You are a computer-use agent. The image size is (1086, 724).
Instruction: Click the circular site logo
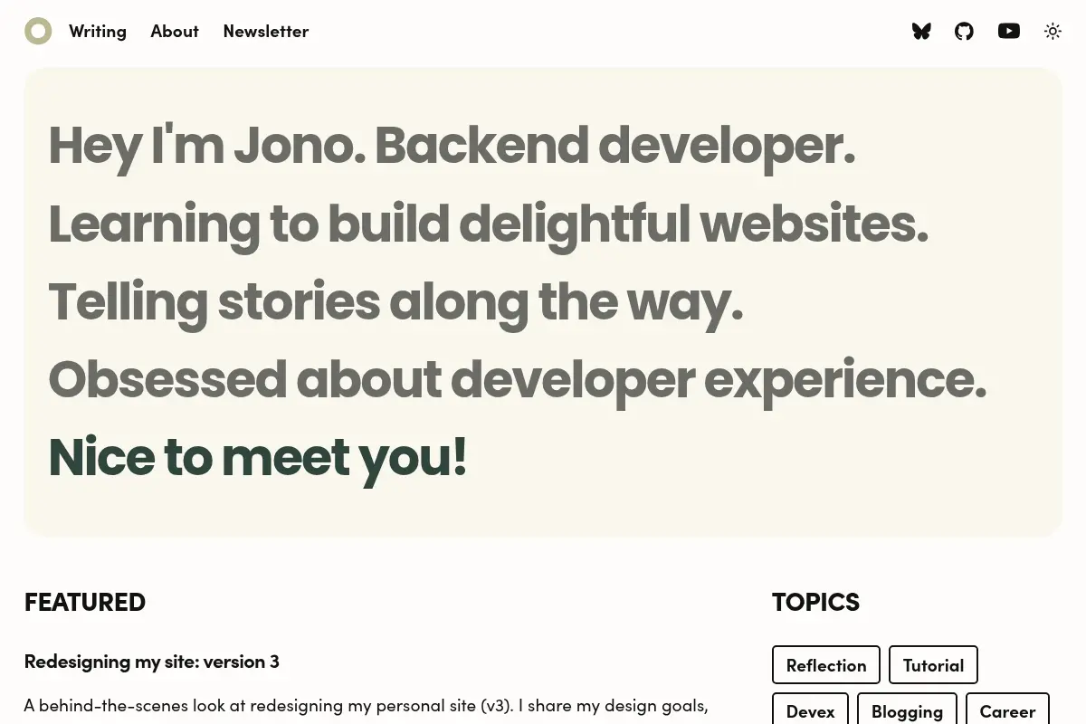(38, 31)
